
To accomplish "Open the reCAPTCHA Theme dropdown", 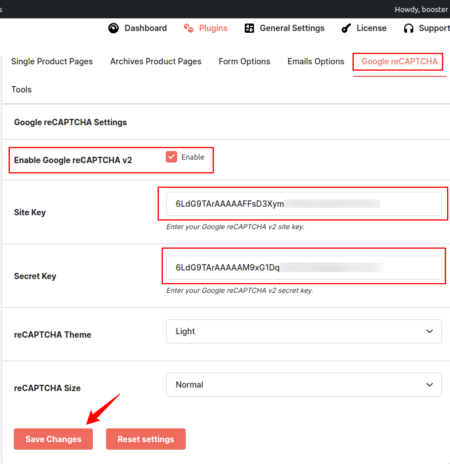I will click(x=304, y=331).
